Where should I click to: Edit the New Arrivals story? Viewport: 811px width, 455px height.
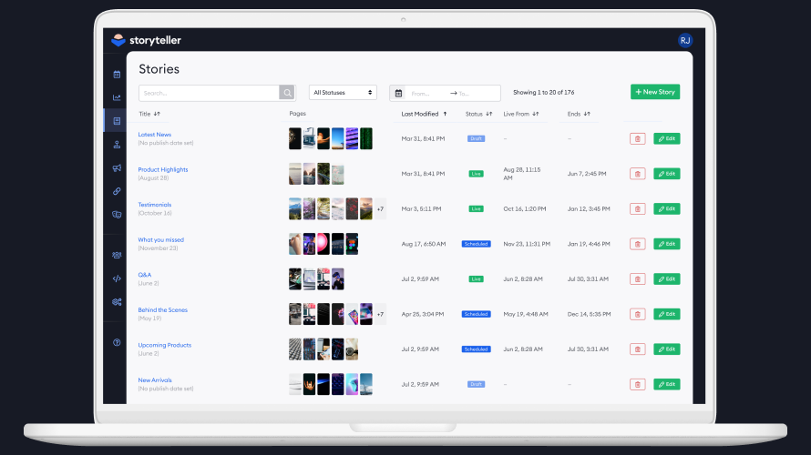667,384
